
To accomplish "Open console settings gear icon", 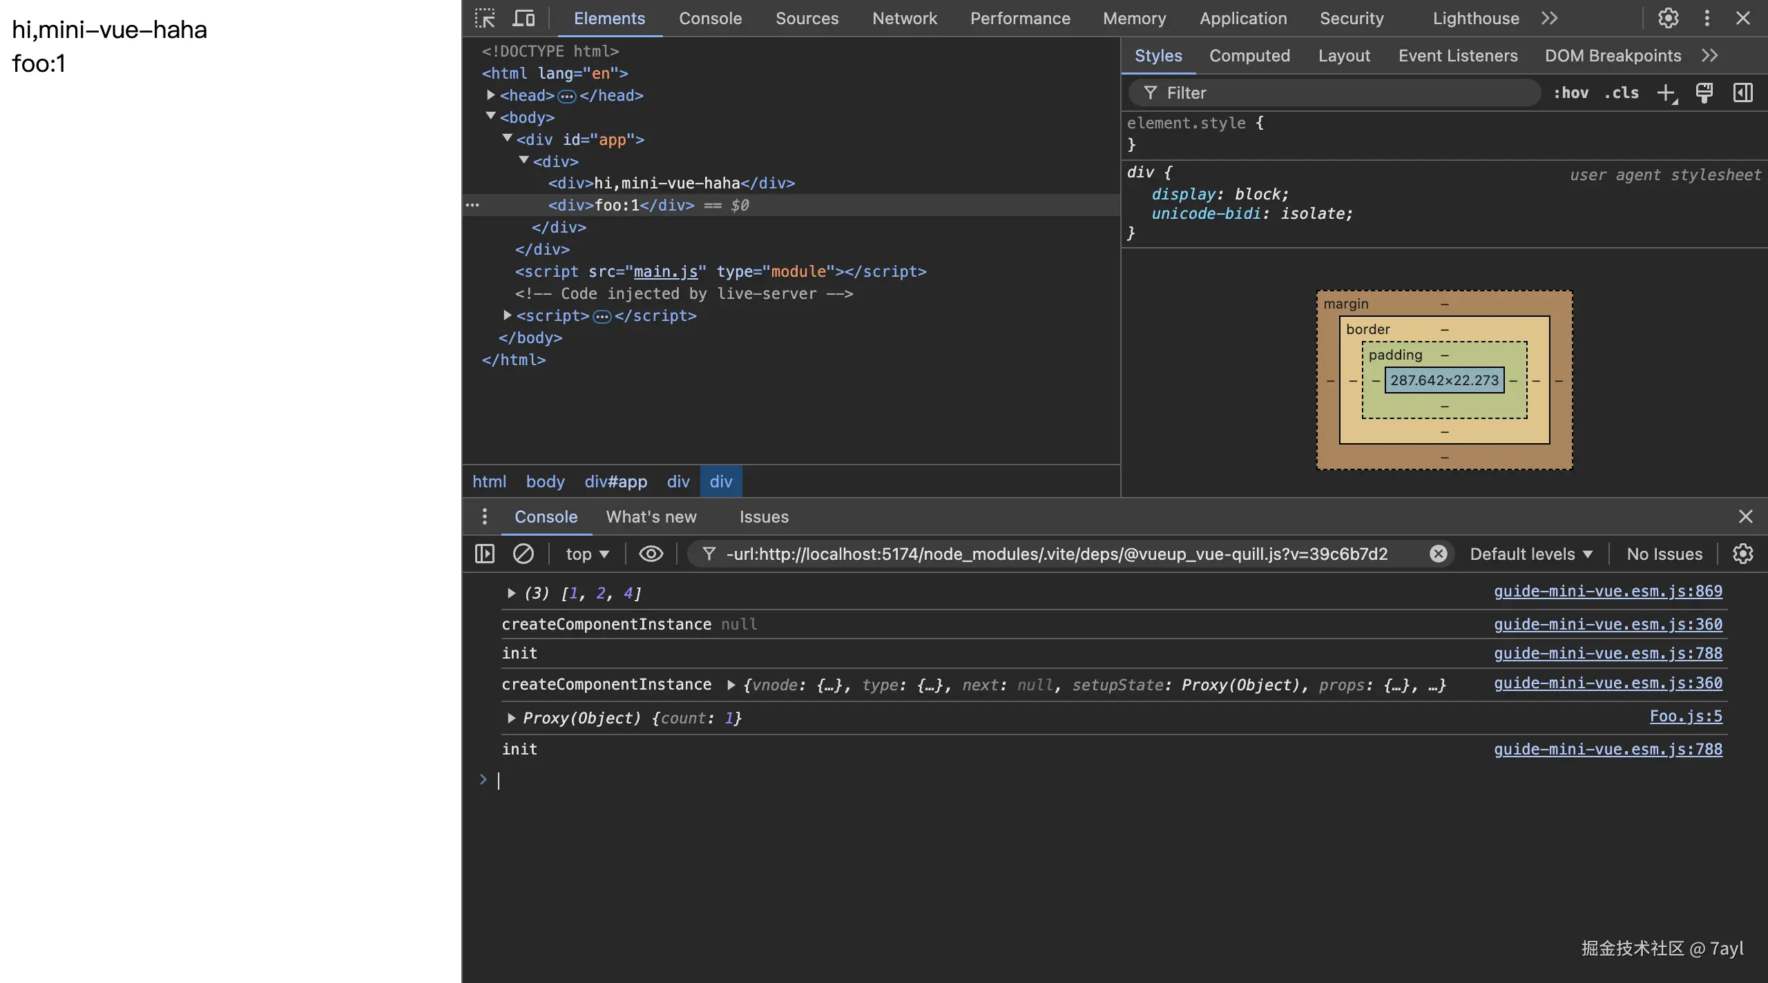I will 1742,554.
